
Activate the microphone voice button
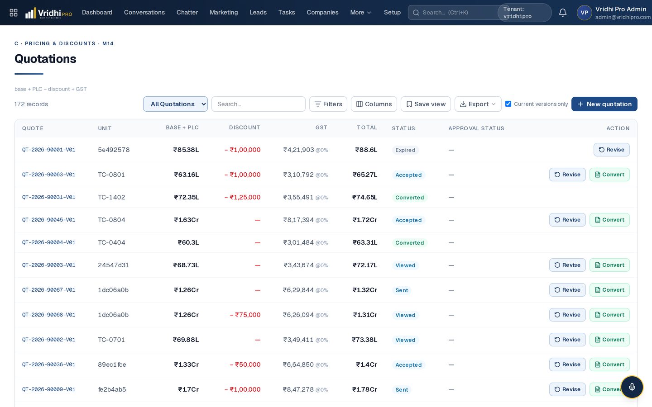click(x=632, y=387)
